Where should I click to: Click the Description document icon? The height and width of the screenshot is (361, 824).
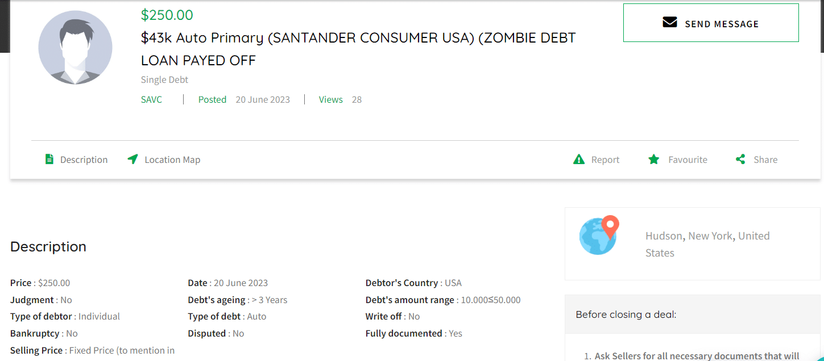coord(49,159)
